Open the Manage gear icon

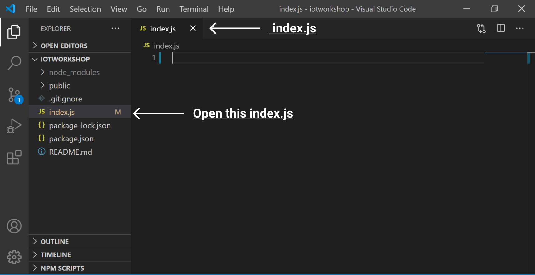click(14, 257)
